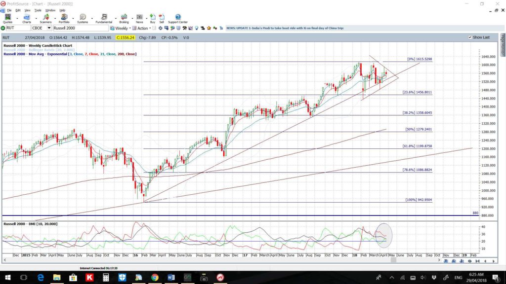Click the Sell order icon
This screenshot has width=506, height=284.
coord(162,19)
